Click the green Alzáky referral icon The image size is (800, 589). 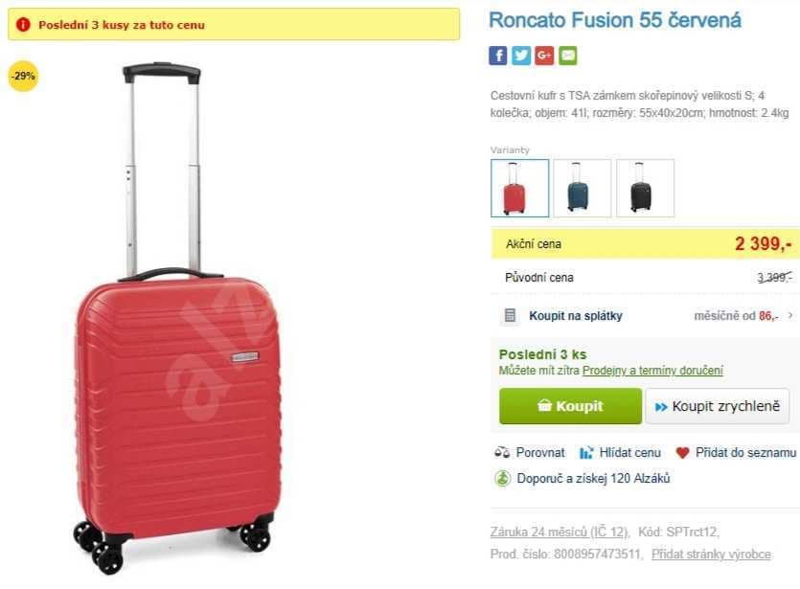pyautogui.click(x=502, y=478)
